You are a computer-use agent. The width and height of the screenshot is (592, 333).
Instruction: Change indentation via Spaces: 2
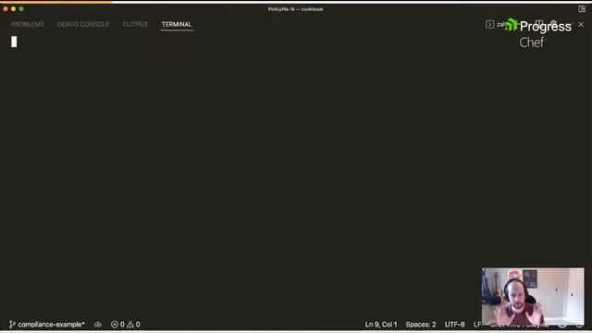click(421, 325)
